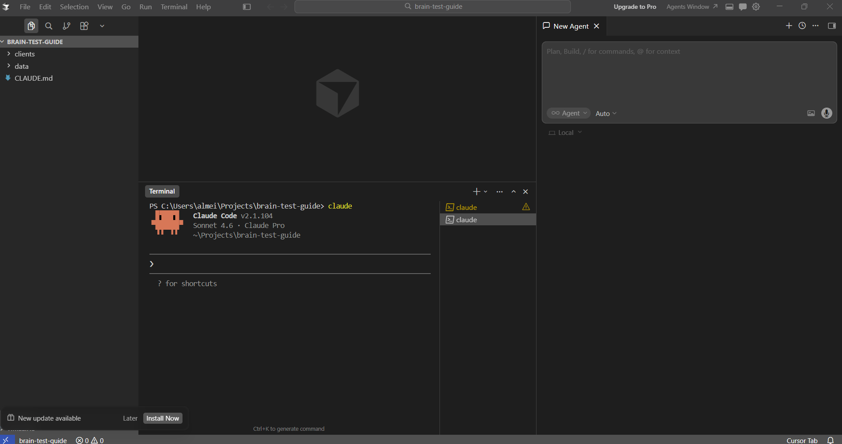Open the Local environment dropdown

(565, 133)
